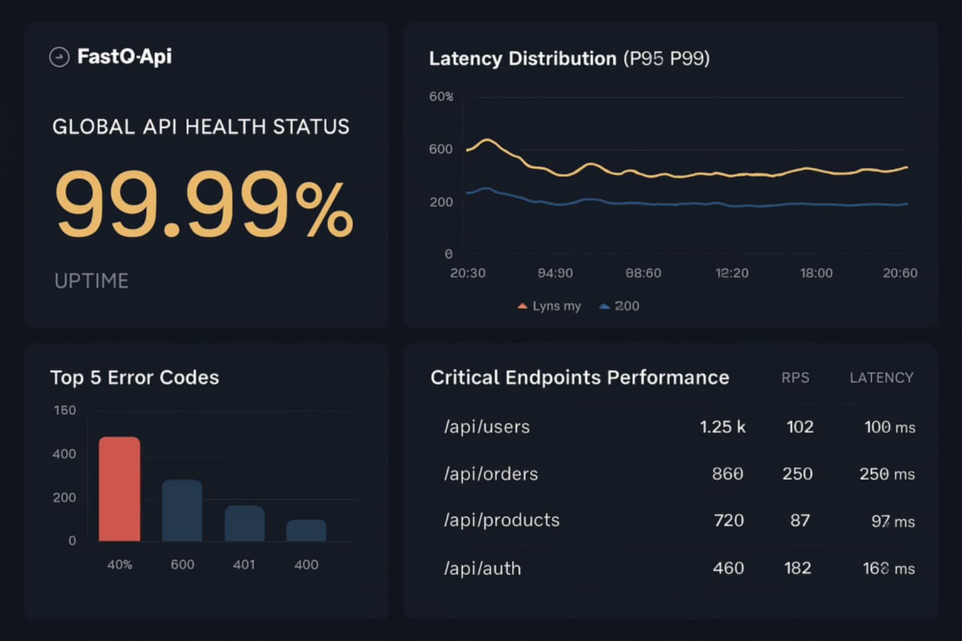Select the bar for error code 401
Image resolution: width=962 pixels, height=641 pixels.
click(244, 523)
